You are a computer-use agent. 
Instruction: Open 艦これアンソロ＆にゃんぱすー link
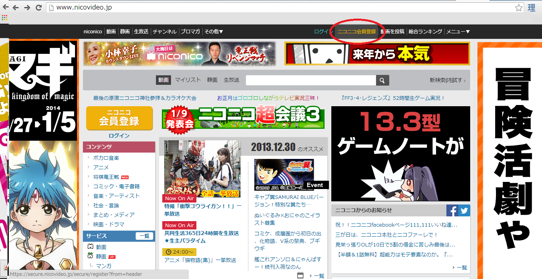[288, 263]
